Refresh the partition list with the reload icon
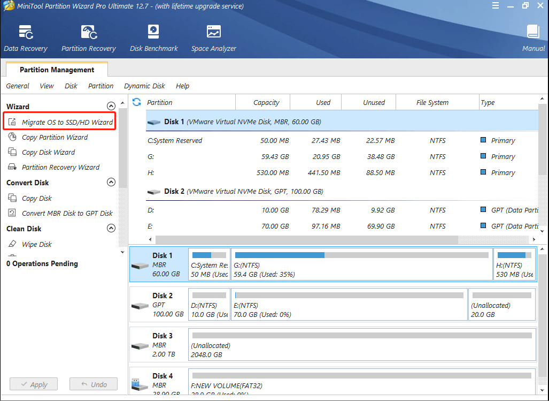549x401 pixels. point(136,102)
